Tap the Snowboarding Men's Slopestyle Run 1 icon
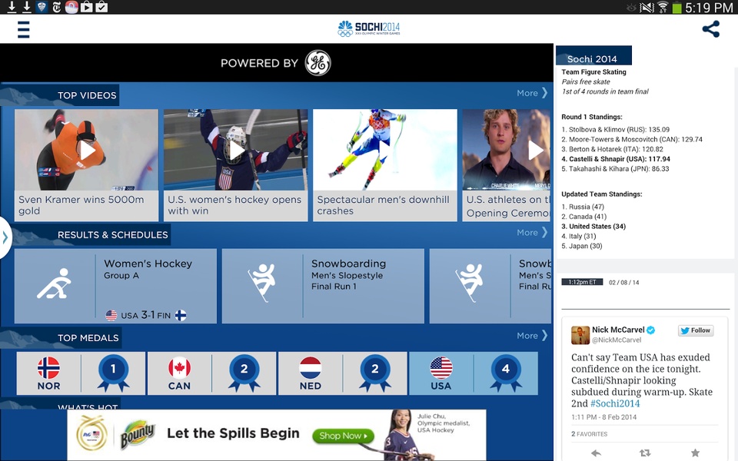738x461 pixels. pos(261,282)
